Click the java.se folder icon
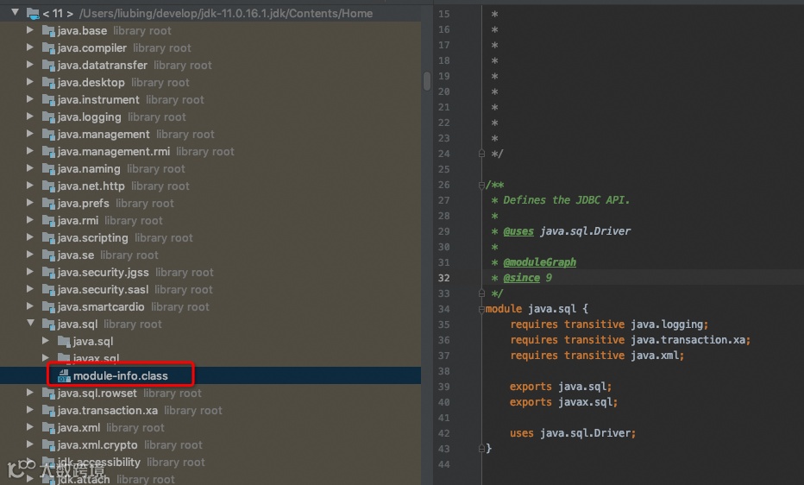This screenshot has height=485, width=804. pyautogui.click(x=48, y=255)
